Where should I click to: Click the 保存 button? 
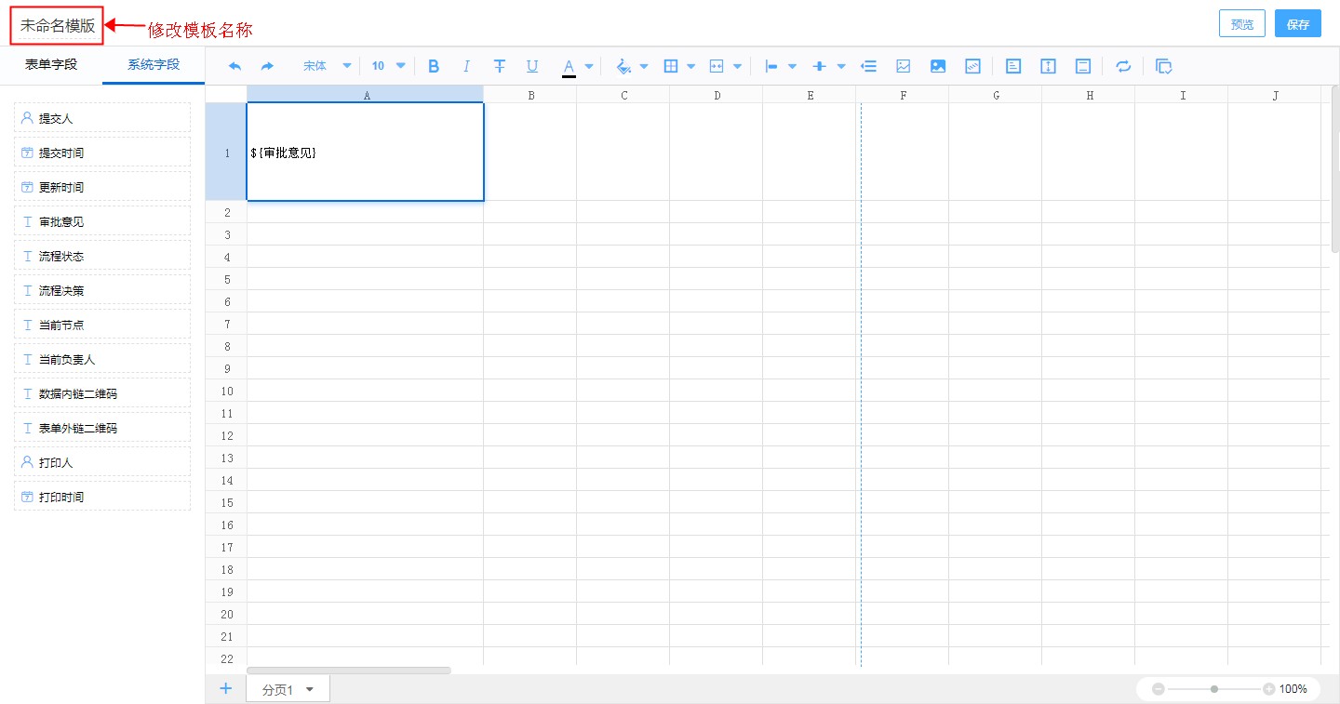1298,24
